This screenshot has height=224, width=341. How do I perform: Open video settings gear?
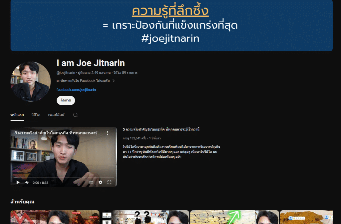100,182
